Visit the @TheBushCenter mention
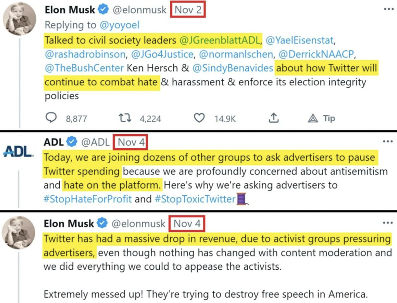This screenshot has width=397, height=303. click(83, 69)
